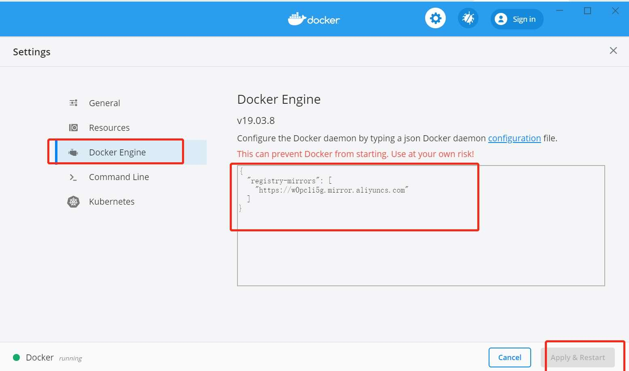Click the Docker whale logo
The image size is (629, 371).
click(314, 19)
